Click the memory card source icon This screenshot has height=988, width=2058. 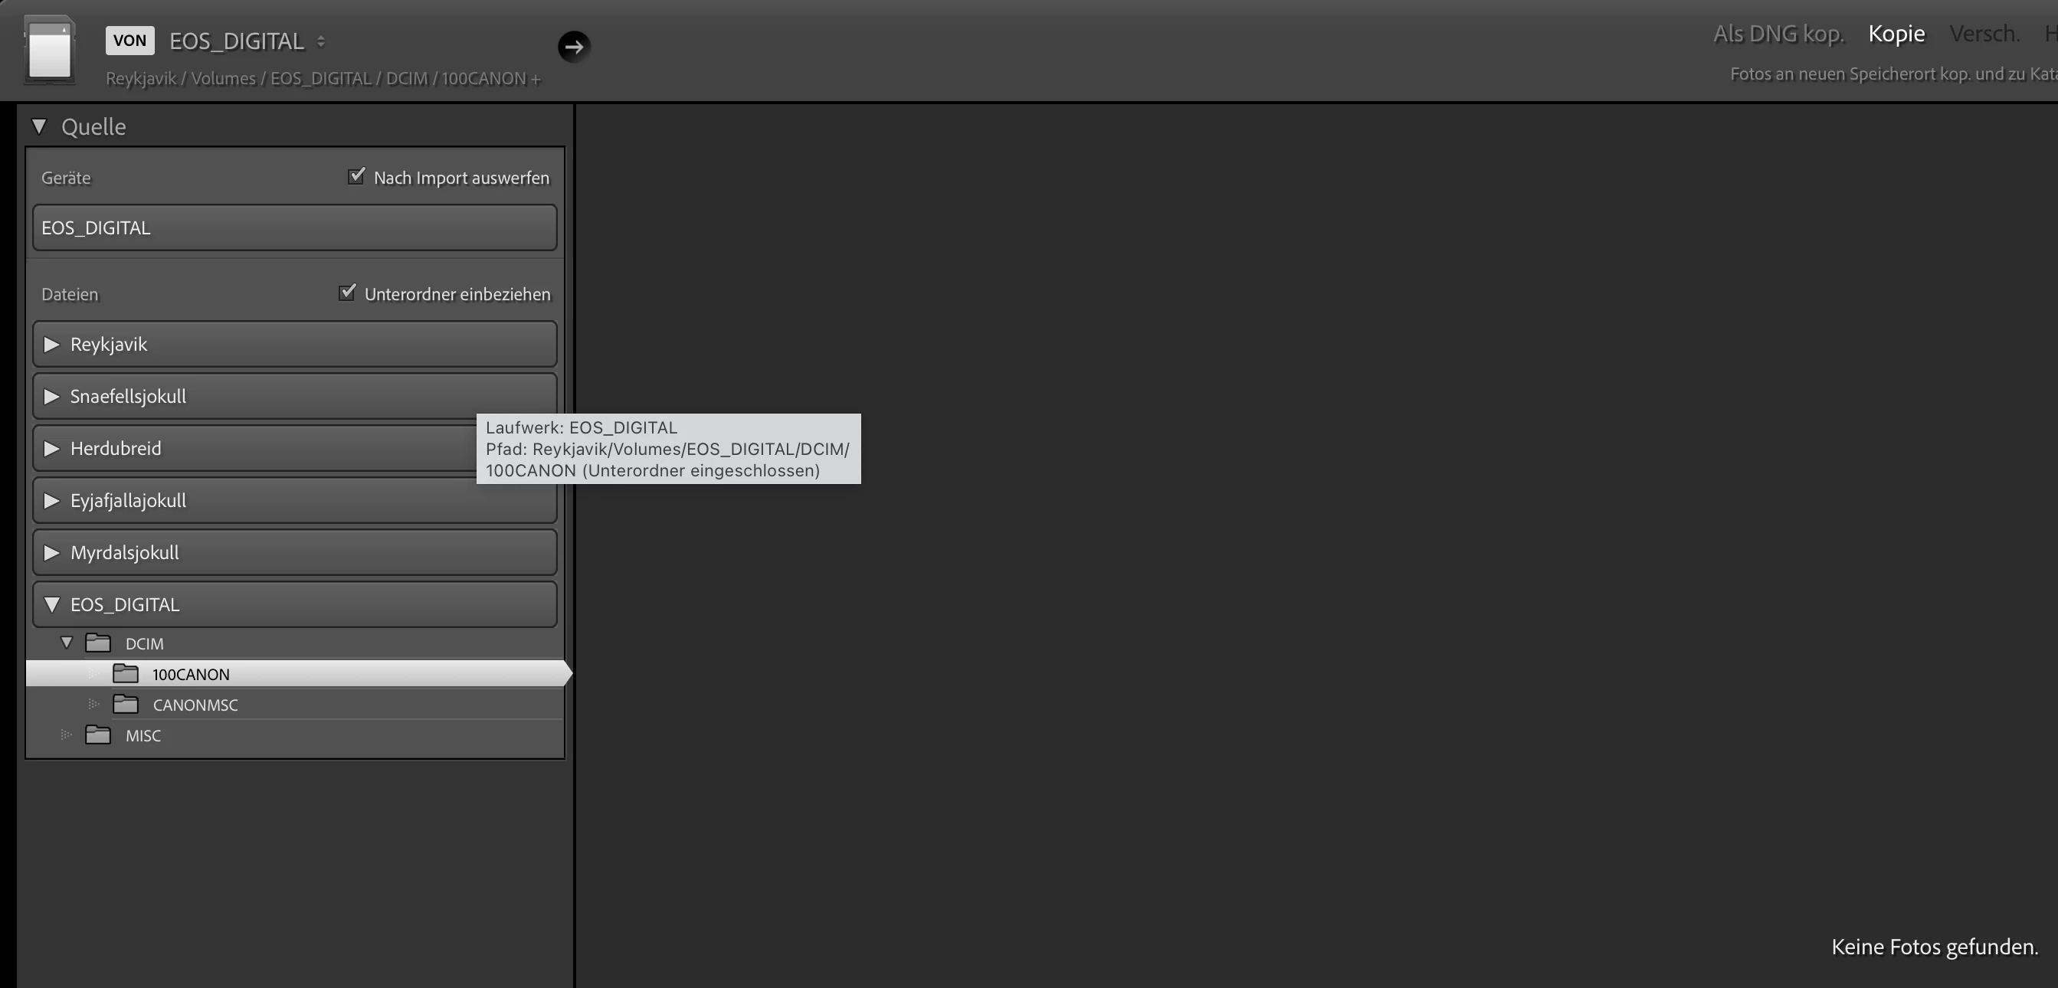pos(50,51)
